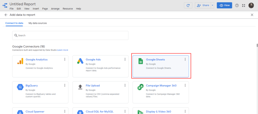Viewport: 258px width, 114px height.
Task: Click the Data Studio logo icon
Action: tap(5, 6)
